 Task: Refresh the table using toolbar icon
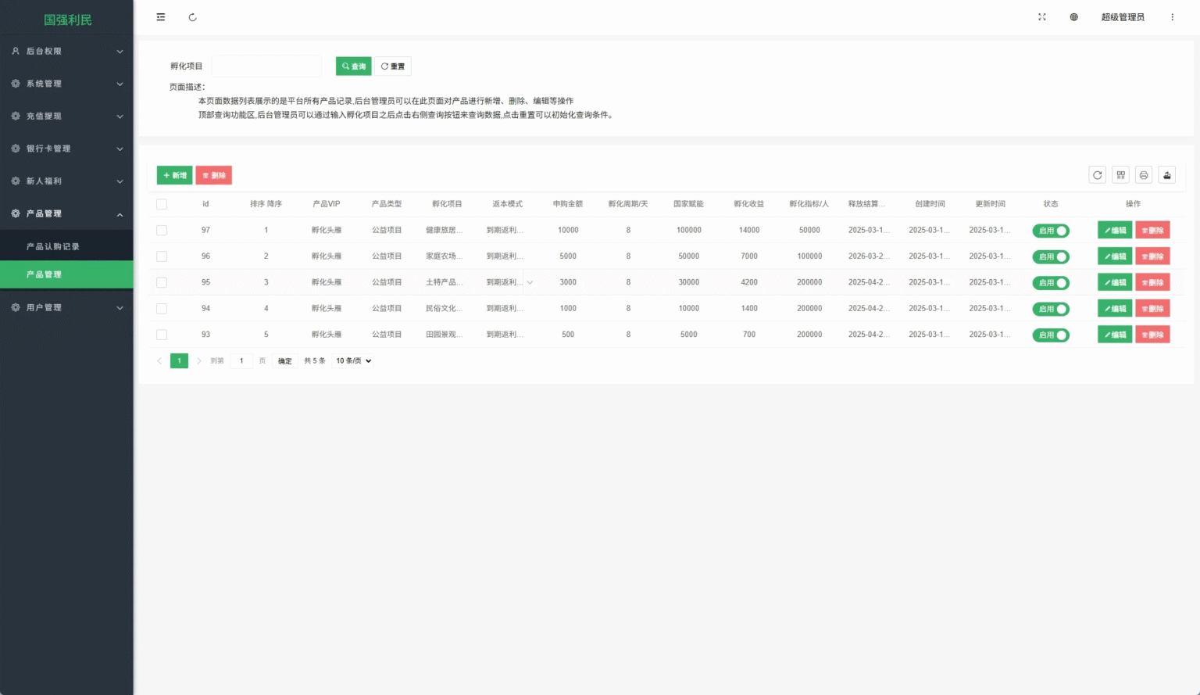(x=1097, y=175)
